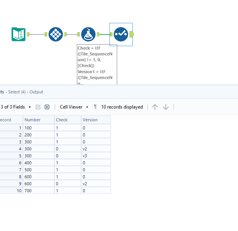Click the Tile tool input anchor
238x231 pixels.
pos(46,34)
